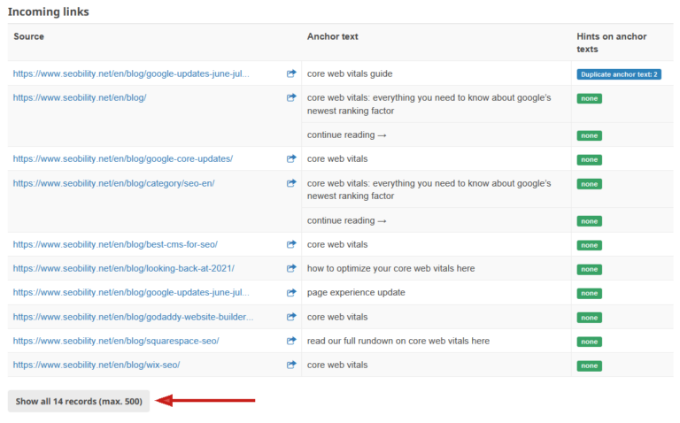Click the Anchor text column header
This screenshot has height=423, width=680.
[332, 36]
